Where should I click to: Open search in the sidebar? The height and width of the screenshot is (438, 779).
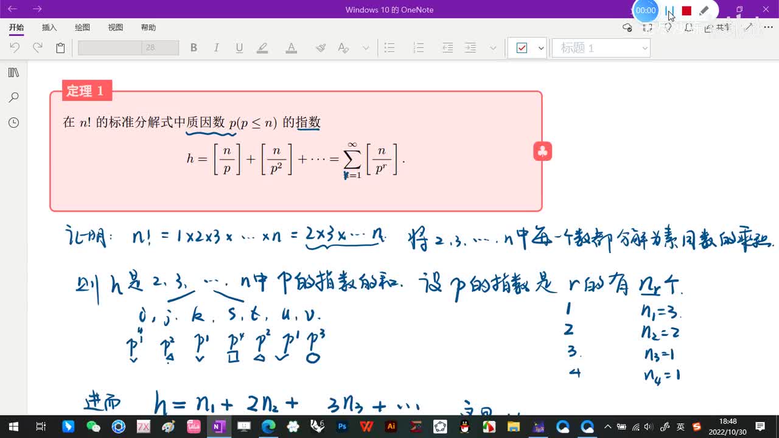tap(13, 97)
